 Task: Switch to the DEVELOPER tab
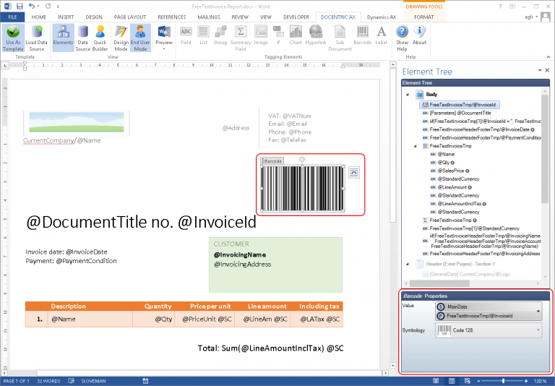296,17
